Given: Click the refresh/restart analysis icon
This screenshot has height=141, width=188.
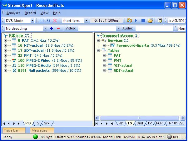Looking at the screenshot, I should [x=48, y=21].
